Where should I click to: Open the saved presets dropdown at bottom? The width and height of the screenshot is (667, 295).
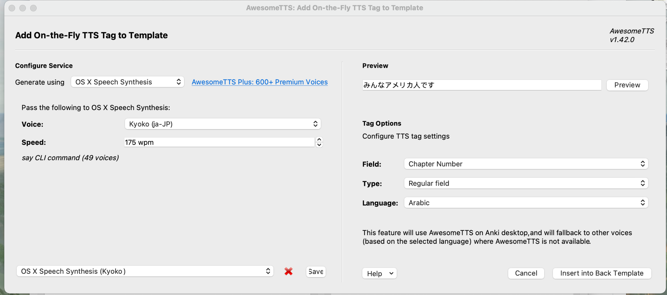[145, 271]
